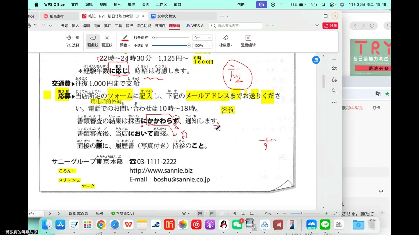419x235 pixels.
Task: Click the red pen color icon
Action: point(125,38)
